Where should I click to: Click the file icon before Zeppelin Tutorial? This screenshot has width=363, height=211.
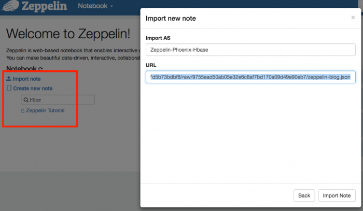pos(22,111)
